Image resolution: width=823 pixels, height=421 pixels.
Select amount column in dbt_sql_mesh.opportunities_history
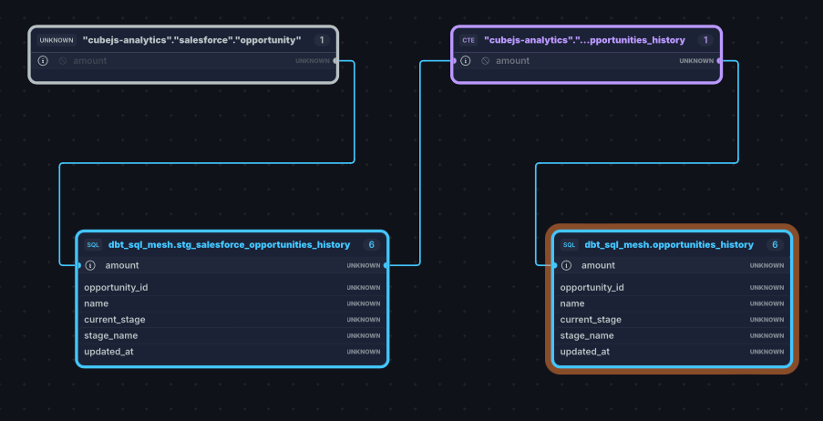pyautogui.click(x=672, y=265)
